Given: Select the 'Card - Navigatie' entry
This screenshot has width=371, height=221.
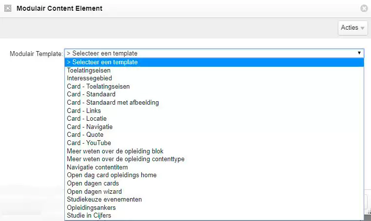Looking at the screenshot, I should coord(90,127).
